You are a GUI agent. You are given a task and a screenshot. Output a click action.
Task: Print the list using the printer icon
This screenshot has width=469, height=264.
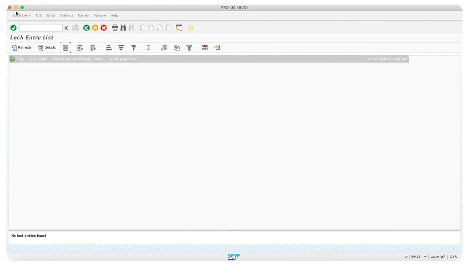pyautogui.click(x=115, y=28)
